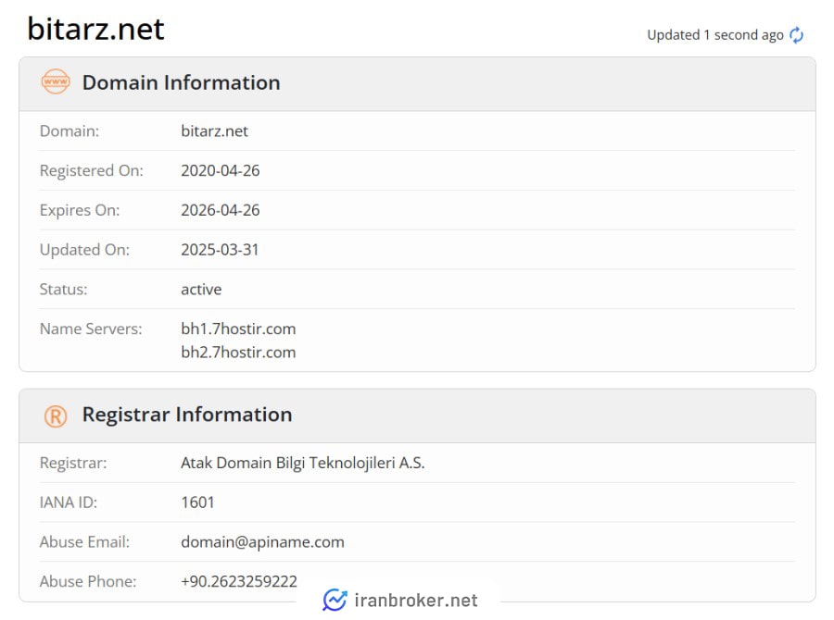Select the registered date 2020-04-26
This screenshot has height=620, width=834.
click(221, 170)
